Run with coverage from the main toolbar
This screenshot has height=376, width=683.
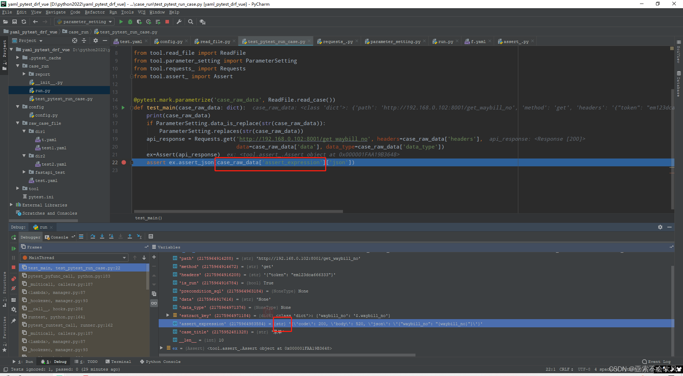pyautogui.click(x=139, y=22)
